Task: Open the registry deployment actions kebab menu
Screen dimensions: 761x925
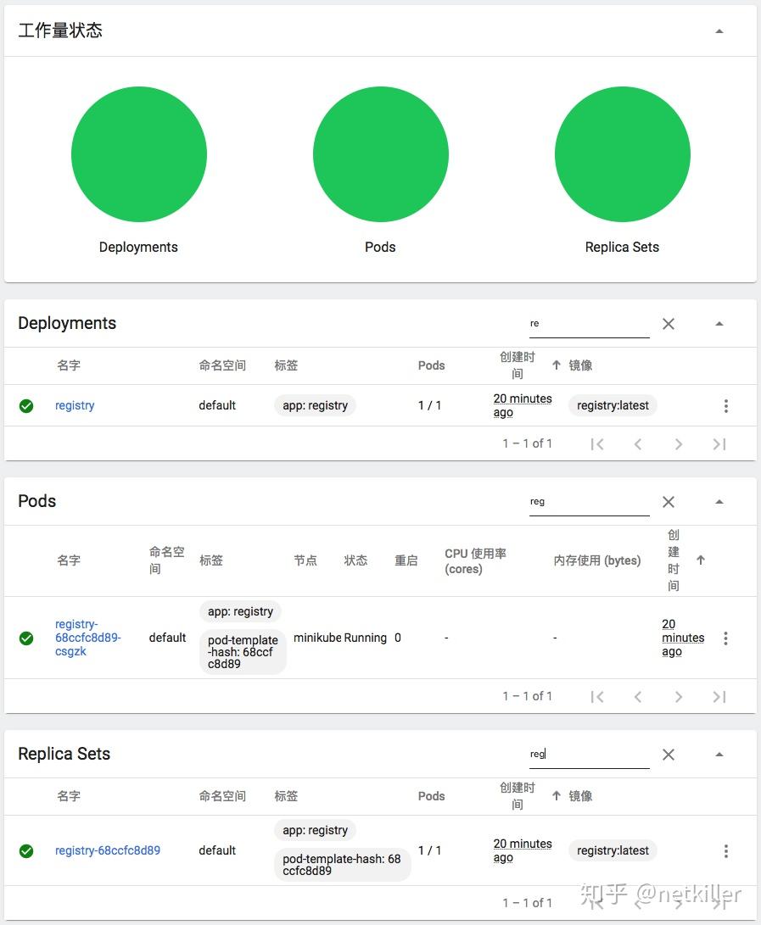Action: point(726,405)
